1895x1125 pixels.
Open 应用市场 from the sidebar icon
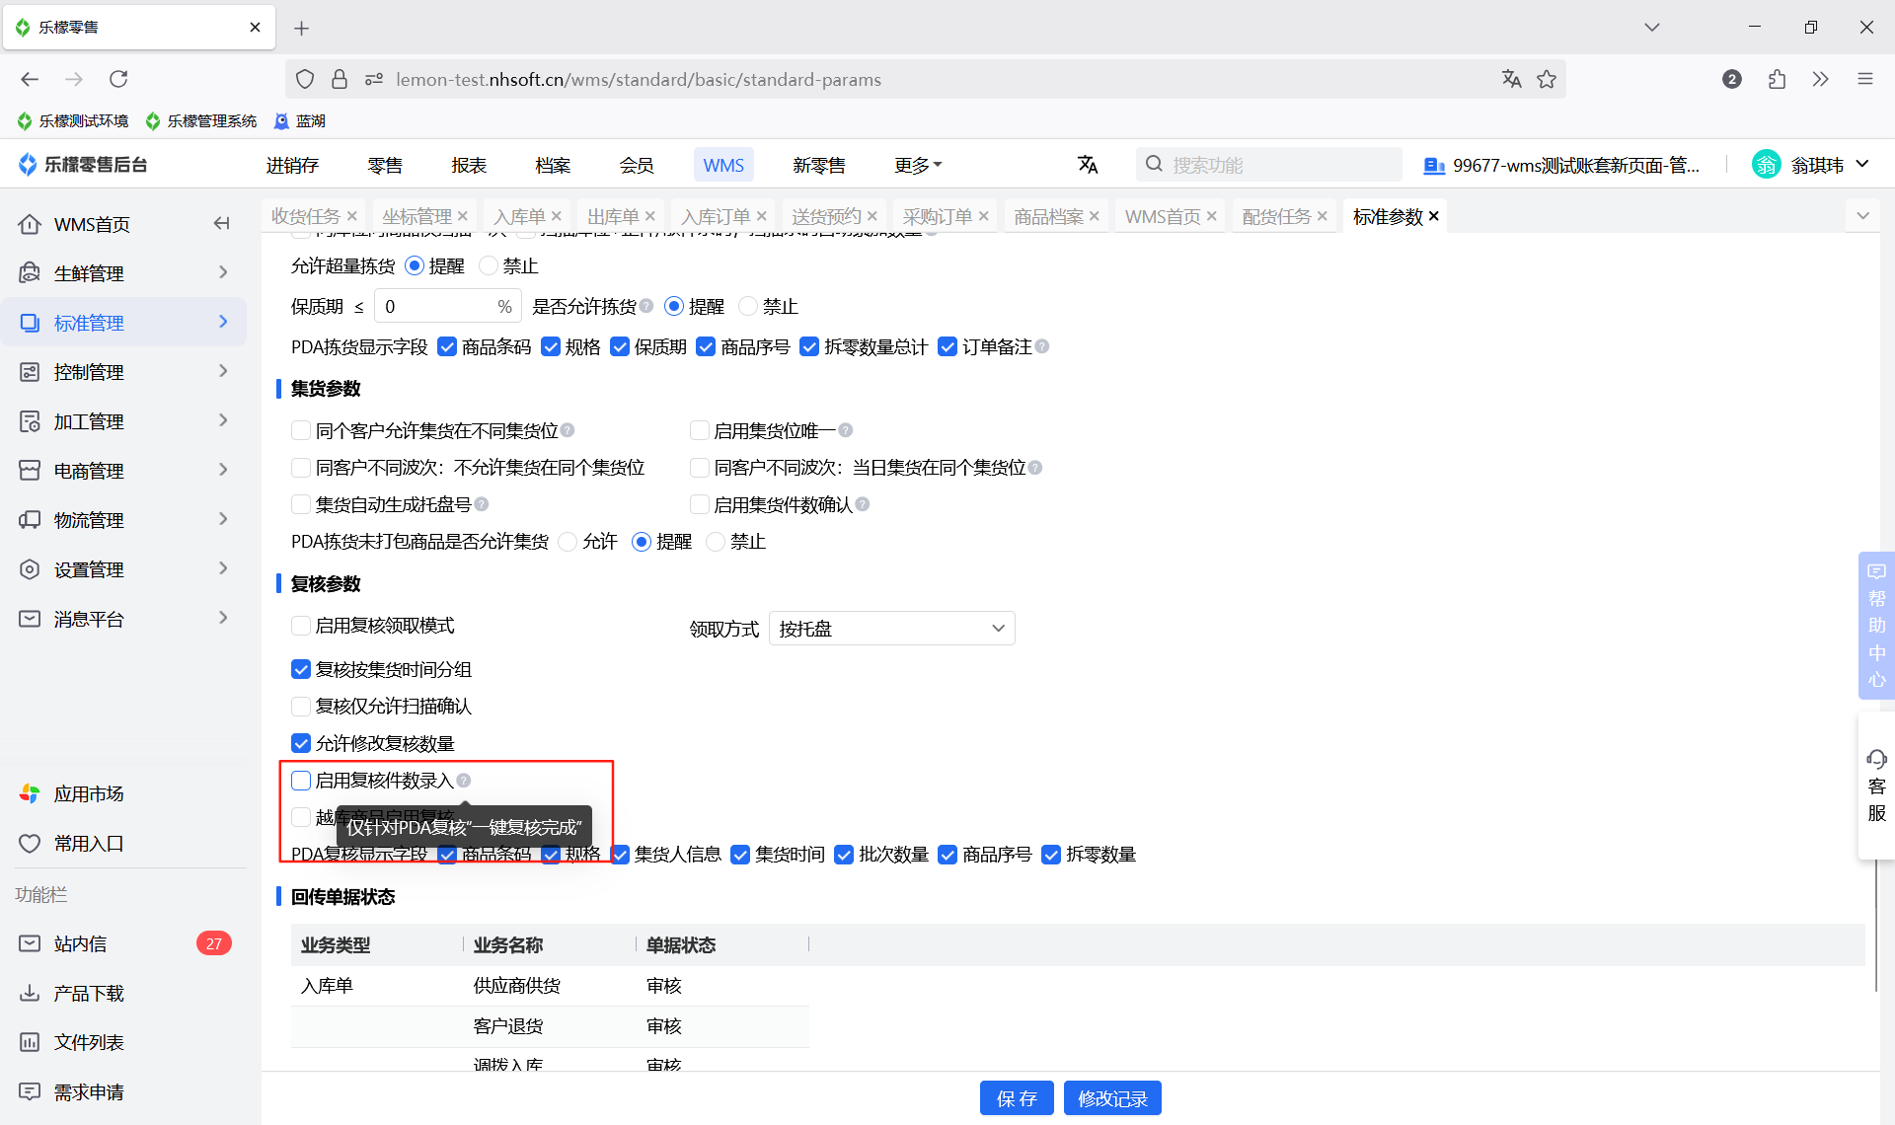tap(30, 793)
